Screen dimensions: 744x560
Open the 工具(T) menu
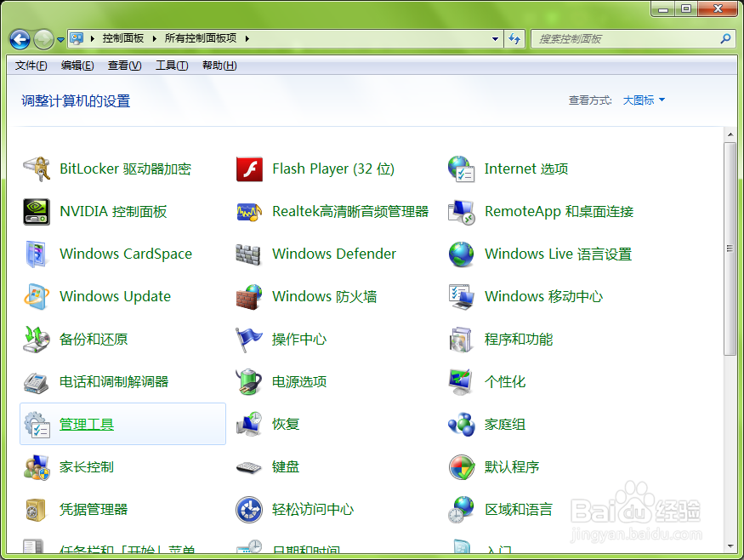[x=172, y=66]
